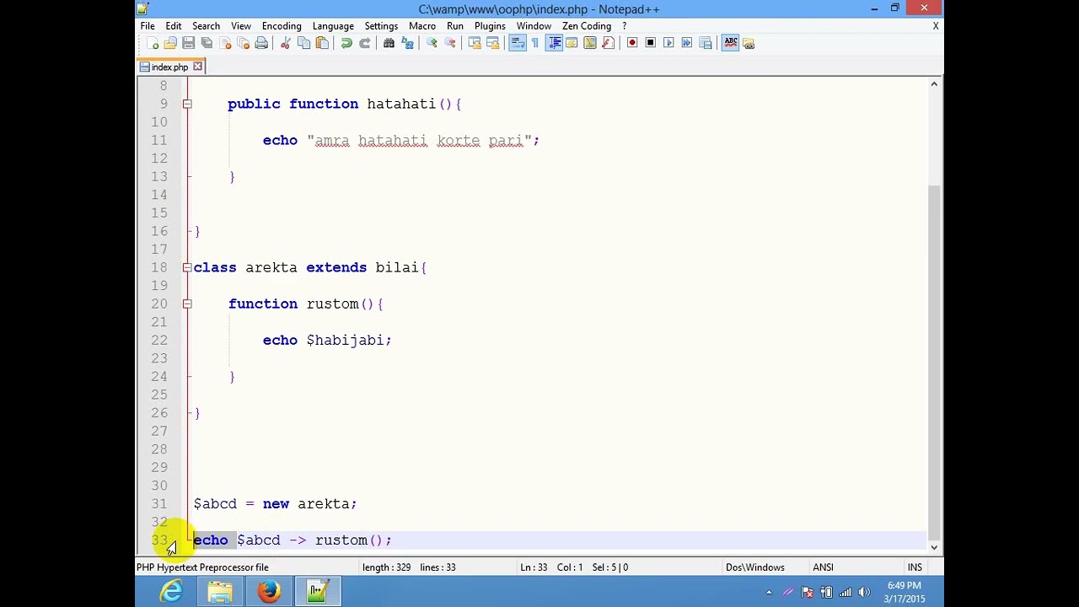The width and height of the screenshot is (1079, 607).
Task: Click the Redo arrow icon
Action: pyautogui.click(x=364, y=43)
